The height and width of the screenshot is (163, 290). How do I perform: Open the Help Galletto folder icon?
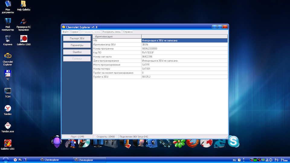(24, 5)
